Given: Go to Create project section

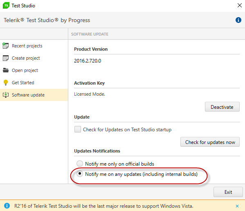Looking at the screenshot, I should click(34, 58).
